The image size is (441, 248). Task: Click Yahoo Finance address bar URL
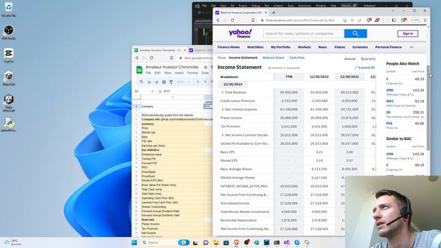pos(300,20)
